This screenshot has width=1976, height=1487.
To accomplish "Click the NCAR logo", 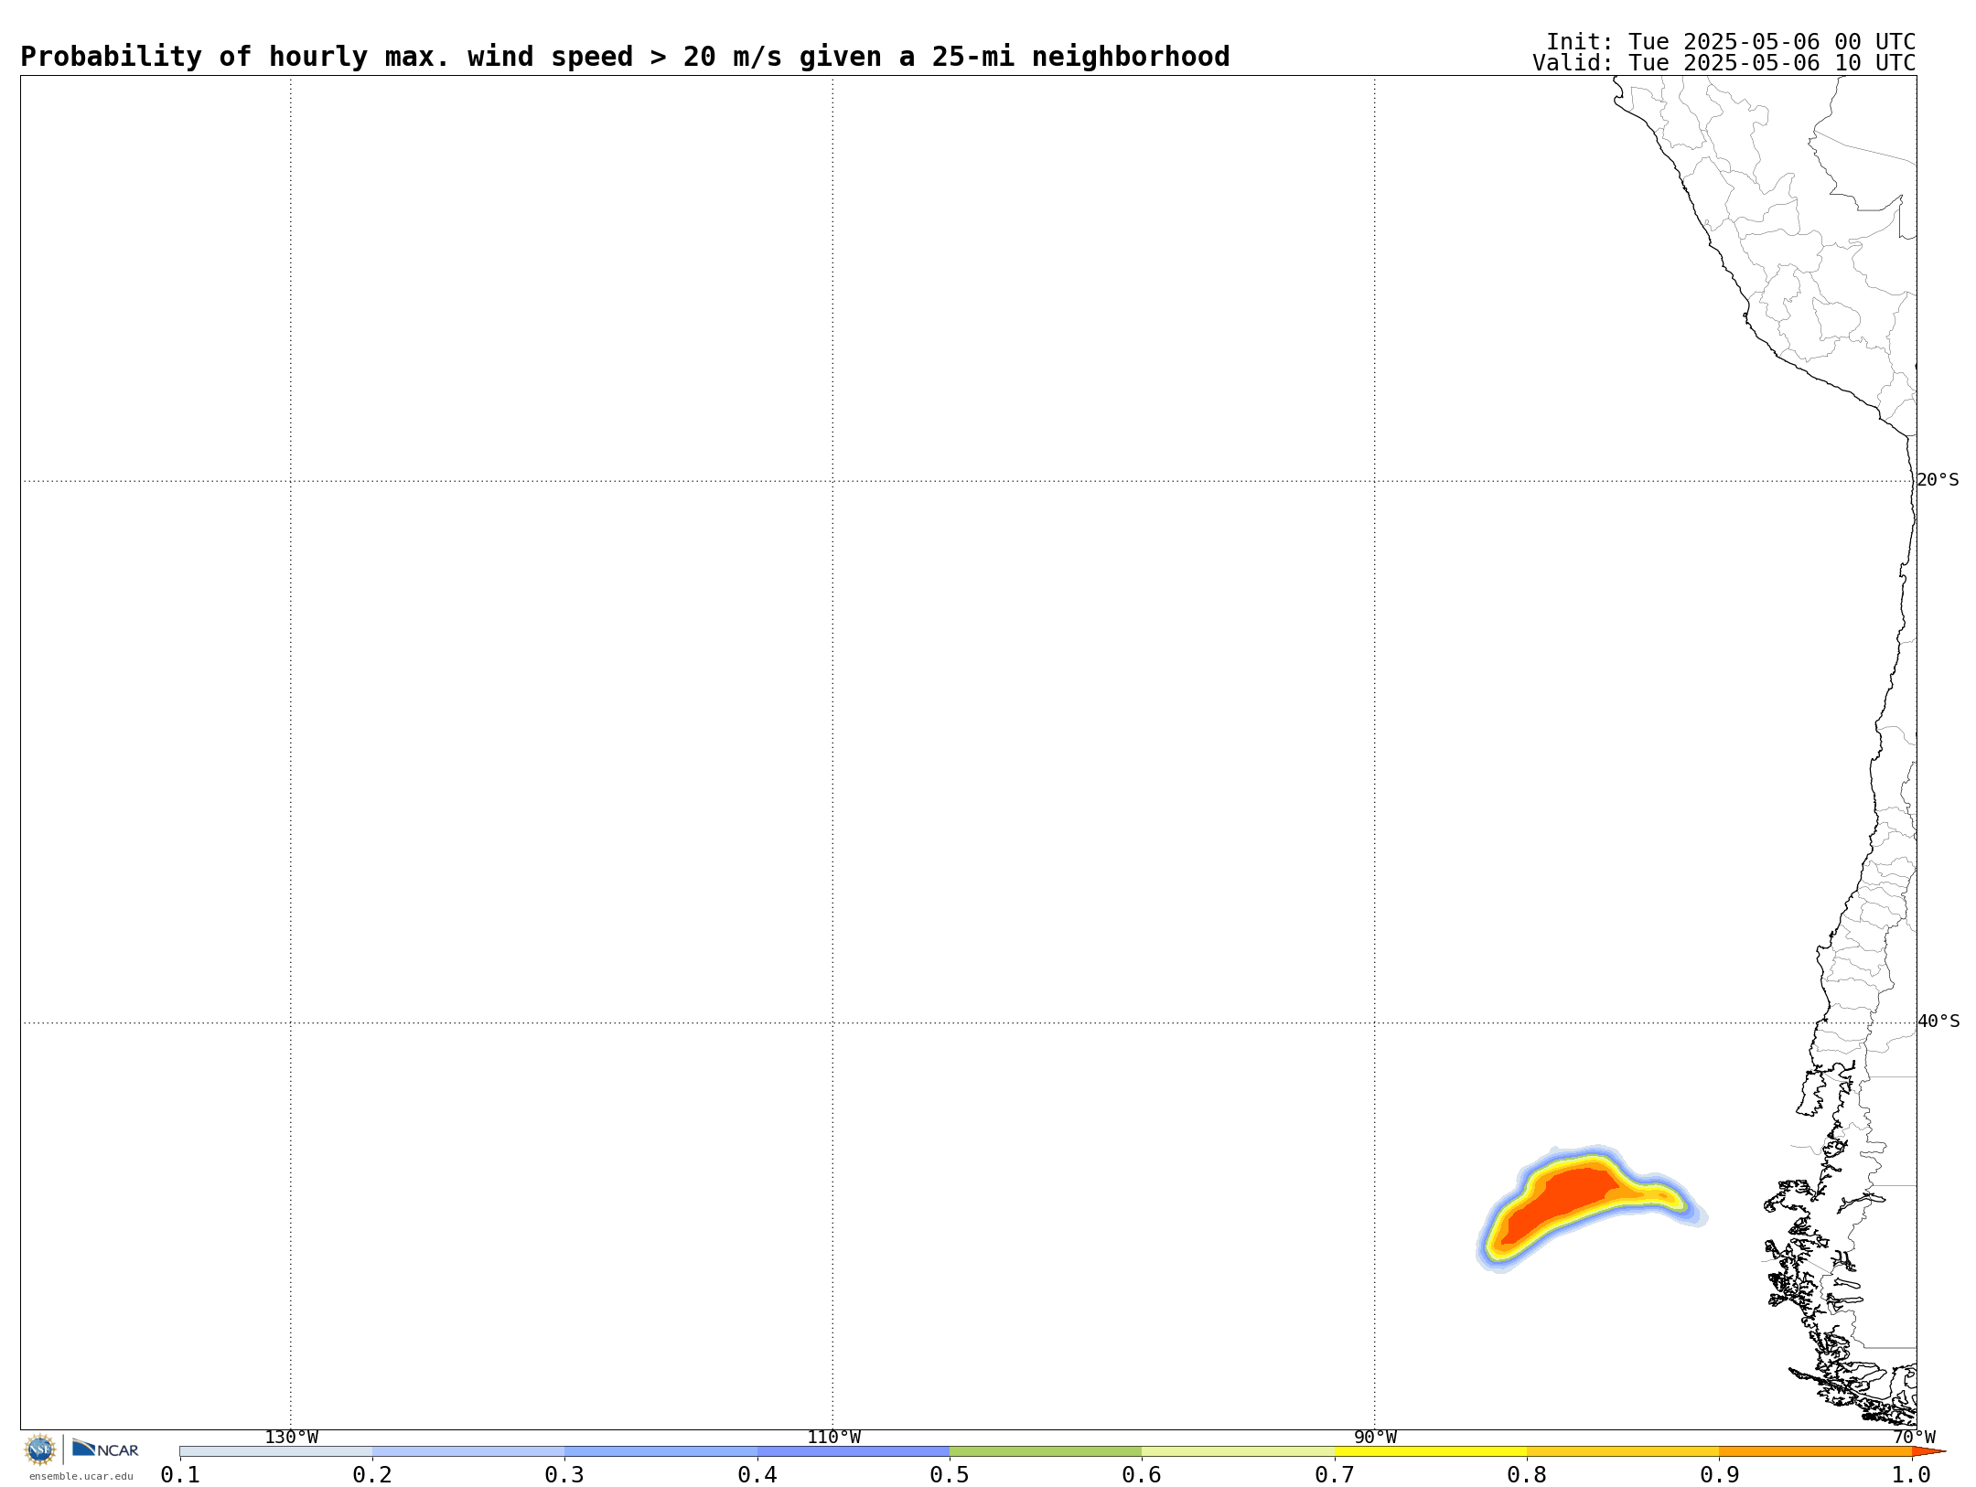I will (105, 1449).
